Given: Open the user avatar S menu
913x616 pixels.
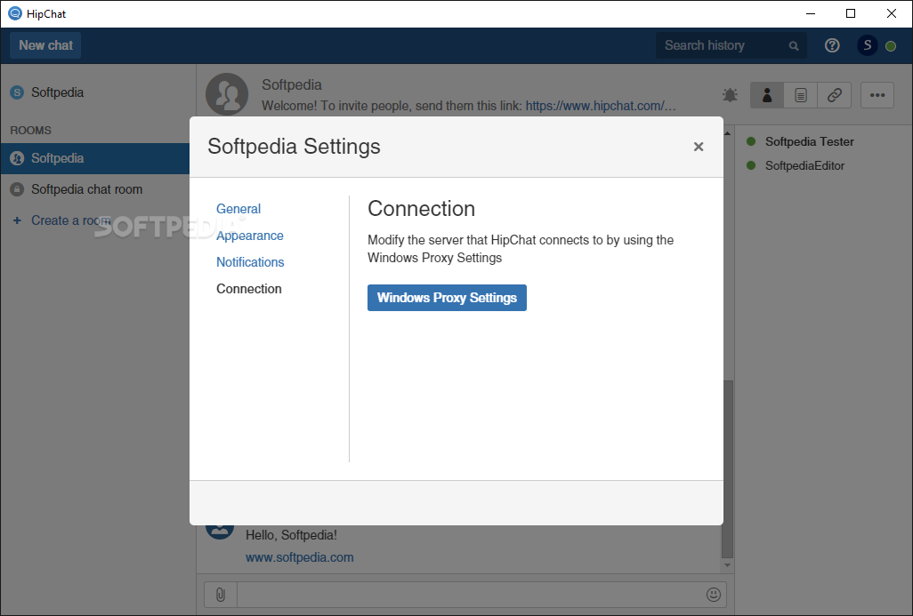Looking at the screenshot, I should coord(867,45).
